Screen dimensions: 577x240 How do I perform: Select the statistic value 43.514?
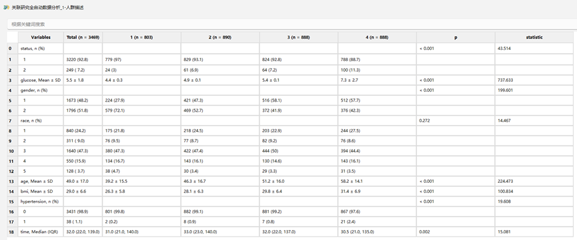pyautogui.click(x=534, y=49)
